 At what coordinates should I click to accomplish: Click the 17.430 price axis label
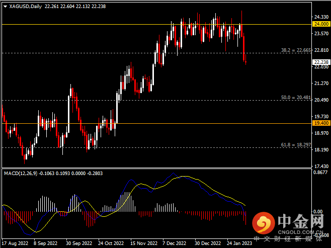321,166
